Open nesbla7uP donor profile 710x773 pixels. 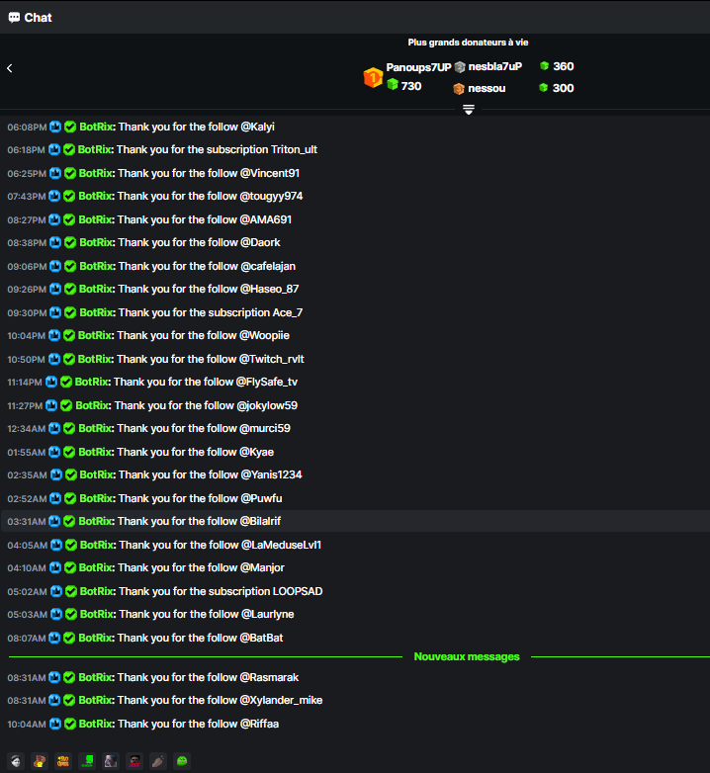(x=495, y=66)
